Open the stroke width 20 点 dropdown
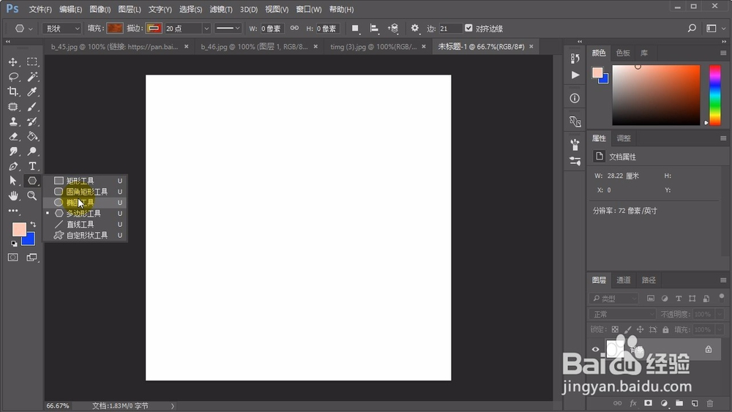The width and height of the screenshot is (732, 412). coord(206,29)
